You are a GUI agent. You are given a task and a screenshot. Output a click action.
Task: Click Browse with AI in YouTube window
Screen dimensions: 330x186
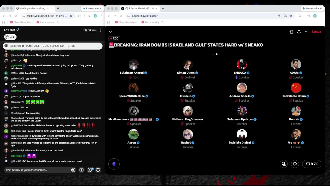pos(92,9)
